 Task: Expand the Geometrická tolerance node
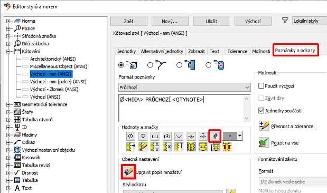pos(8,104)
